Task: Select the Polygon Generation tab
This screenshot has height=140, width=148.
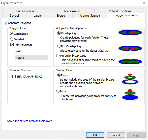Action: tap(126, 15)
